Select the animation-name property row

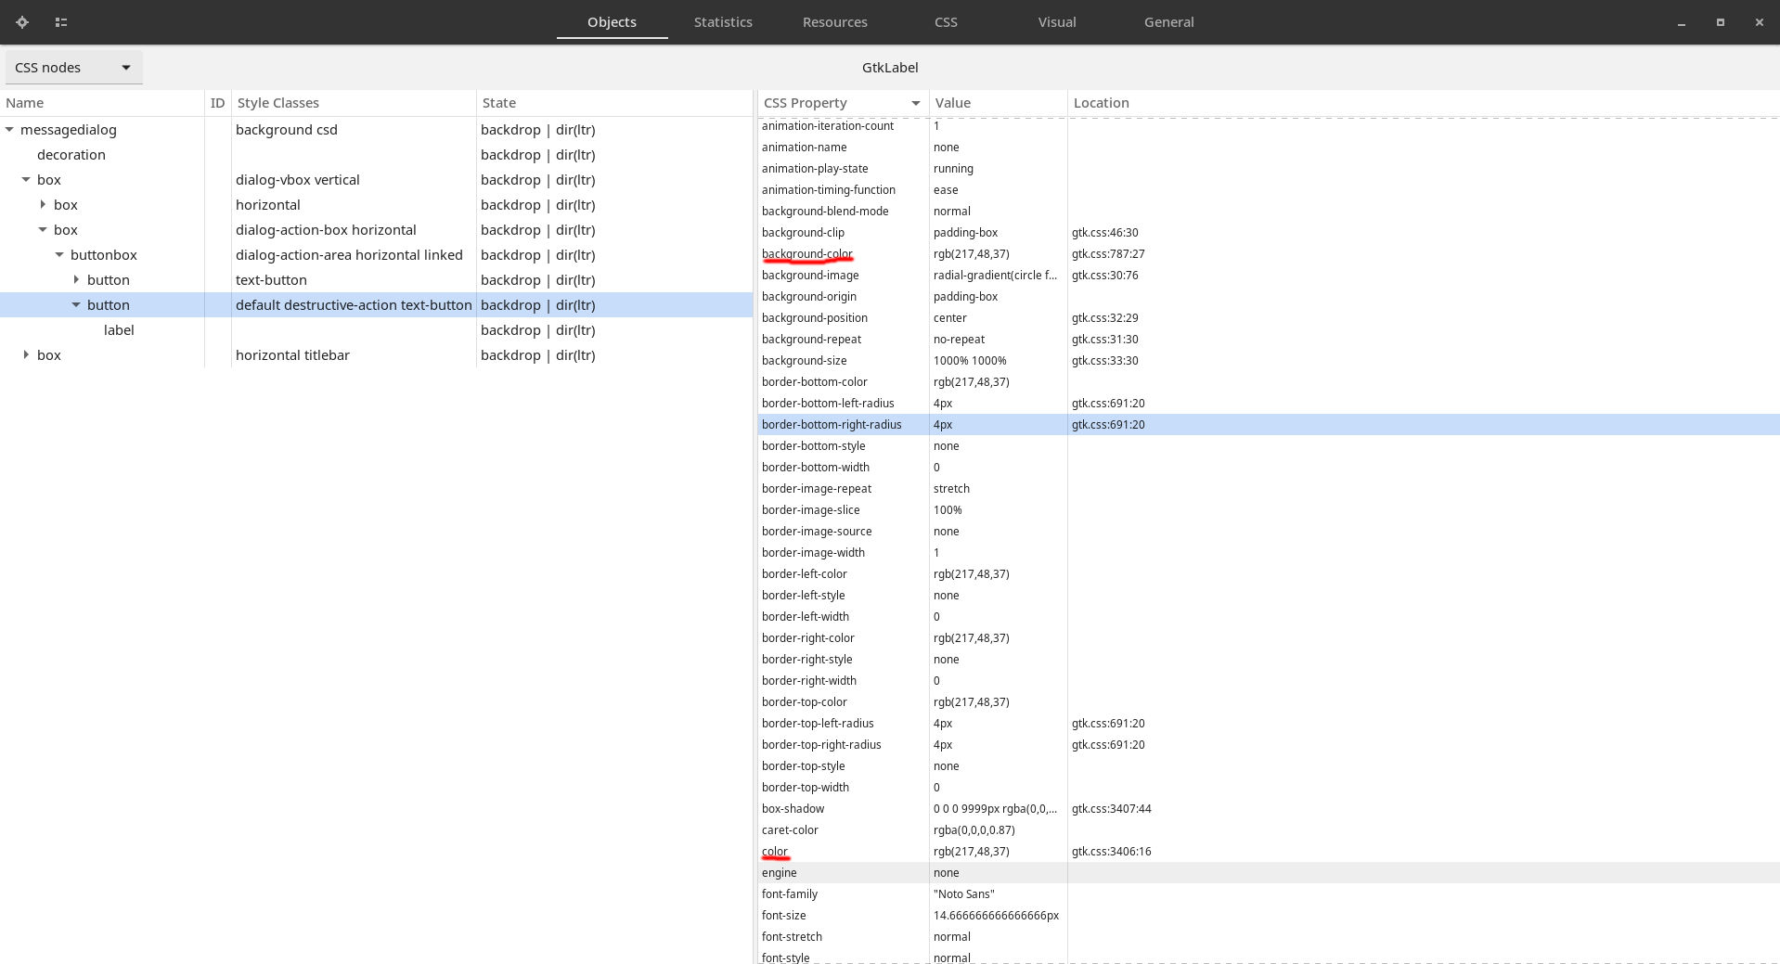point(1269,148)
